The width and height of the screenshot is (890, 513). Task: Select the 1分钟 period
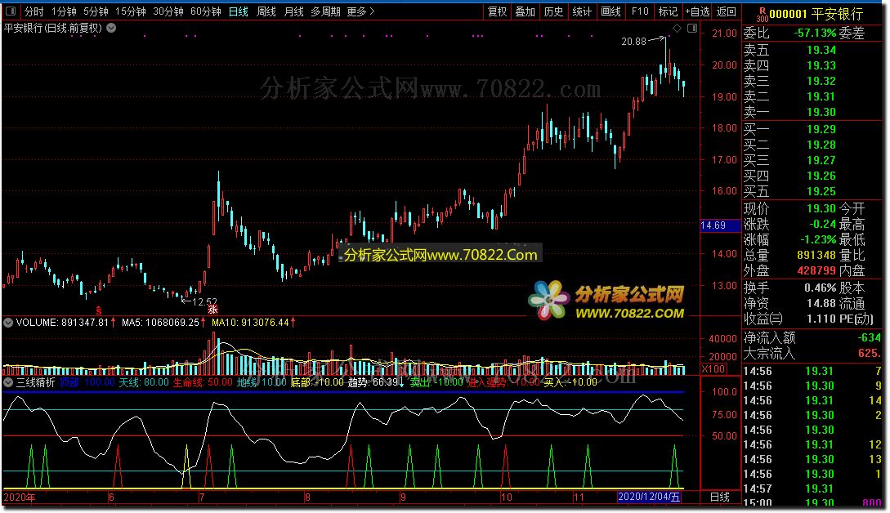[x=64, y=11]
